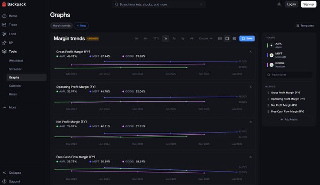Click AAPL 46.91% legend in Gross Profit Margin
The width and height of the screenshot is (320, 185).
click(x=66, y=56)
